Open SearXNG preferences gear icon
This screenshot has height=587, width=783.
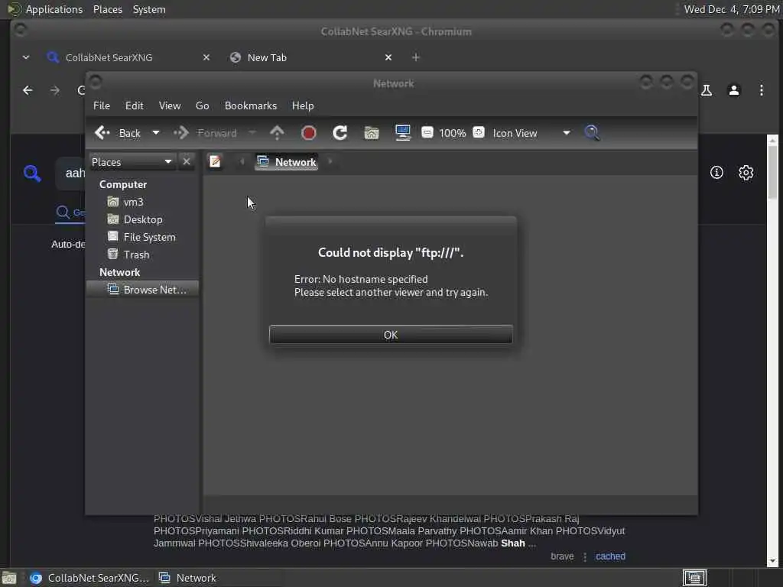click(x=746, y=173)
